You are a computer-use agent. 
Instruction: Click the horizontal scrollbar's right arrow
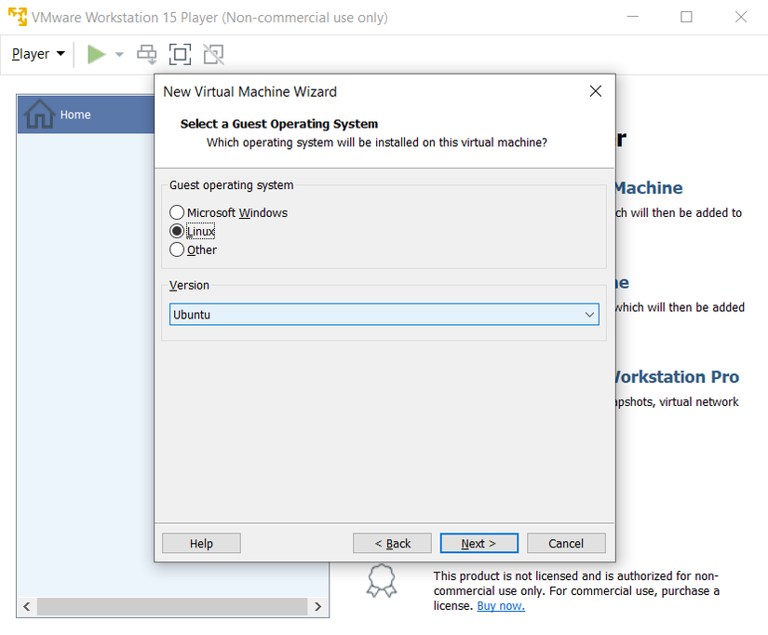coord(317,606)
